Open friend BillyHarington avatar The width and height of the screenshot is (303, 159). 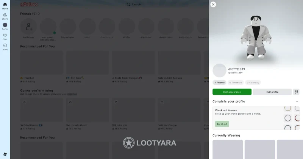coord(68,26)
